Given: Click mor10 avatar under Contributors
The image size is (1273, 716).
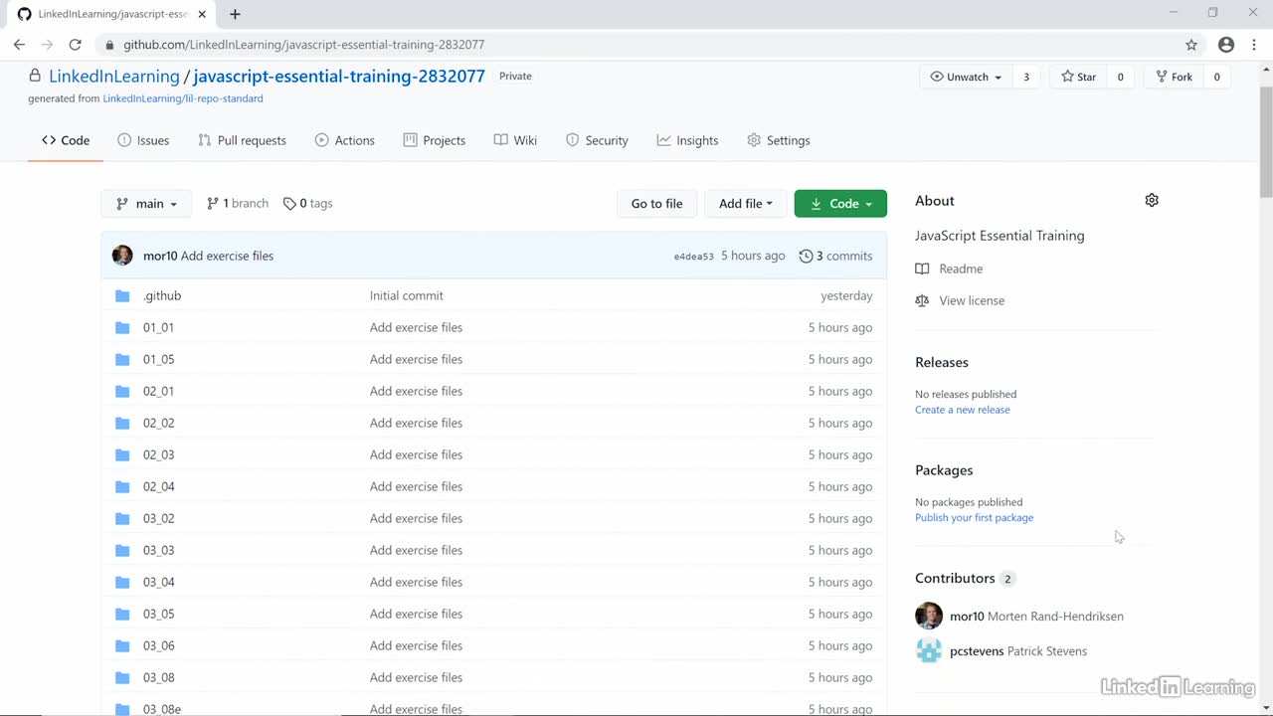Looking at the screenshot, I should (928, 616).
